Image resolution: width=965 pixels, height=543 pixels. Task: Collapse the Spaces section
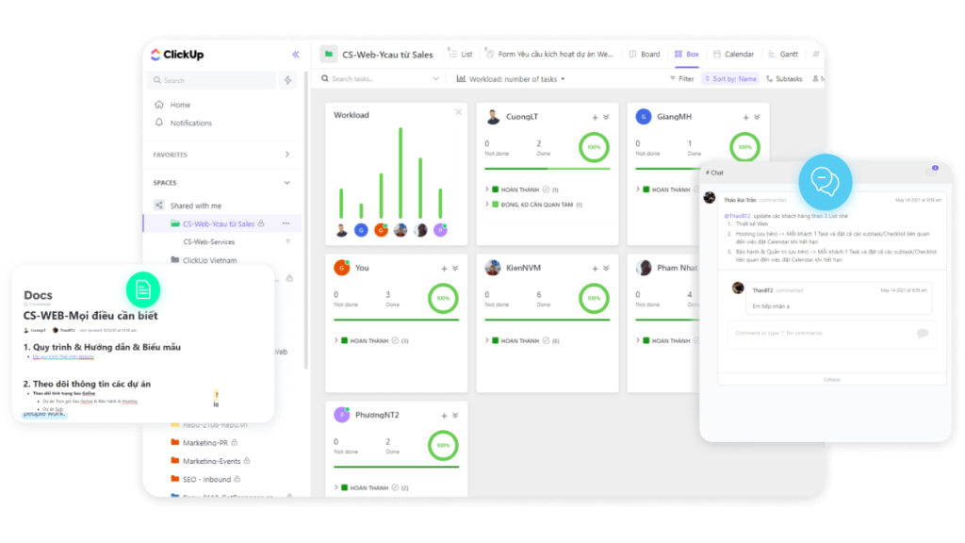click(287, 183)
